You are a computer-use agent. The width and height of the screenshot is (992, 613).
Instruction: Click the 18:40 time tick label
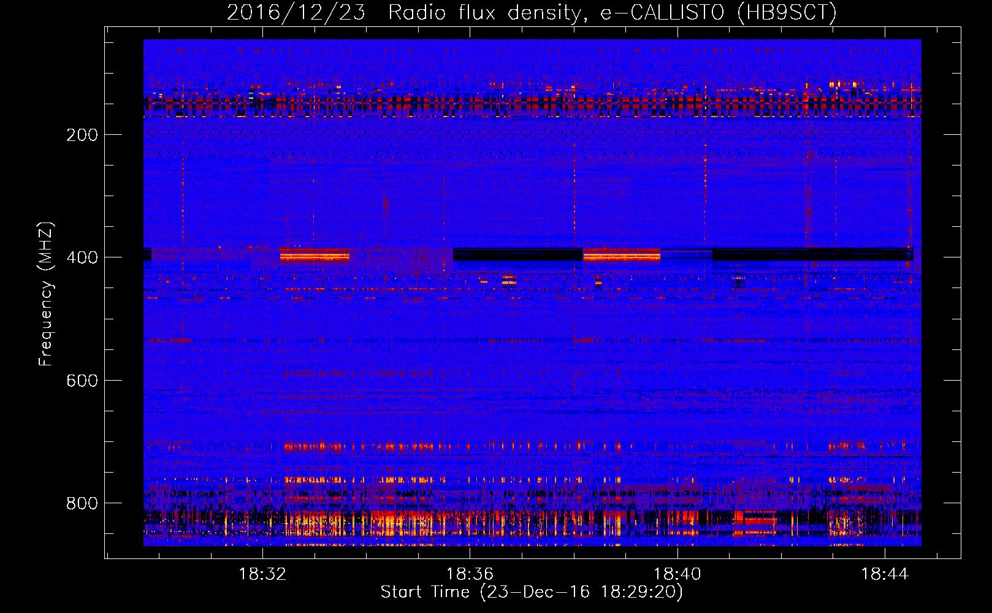677,574
